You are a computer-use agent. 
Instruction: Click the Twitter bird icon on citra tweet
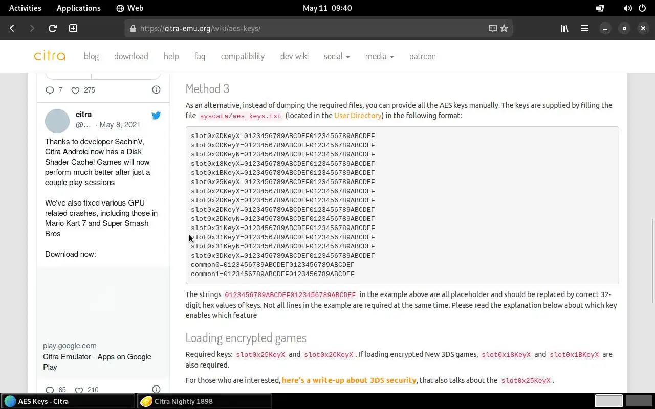156,116
